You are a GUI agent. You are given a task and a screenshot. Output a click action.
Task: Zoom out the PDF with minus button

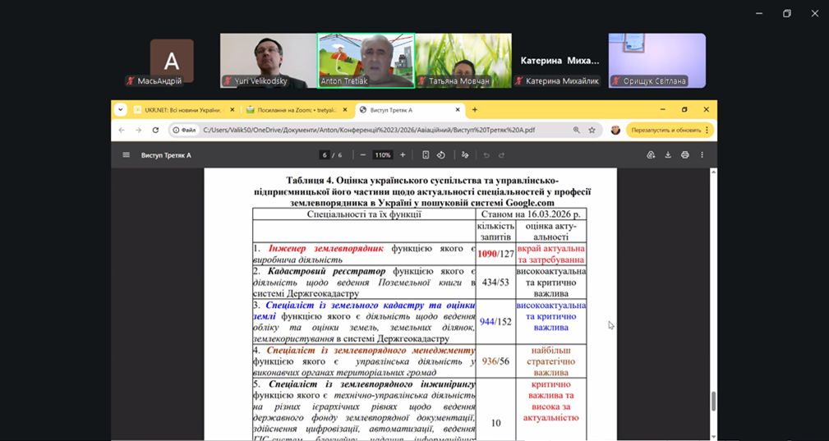[363, 155]
